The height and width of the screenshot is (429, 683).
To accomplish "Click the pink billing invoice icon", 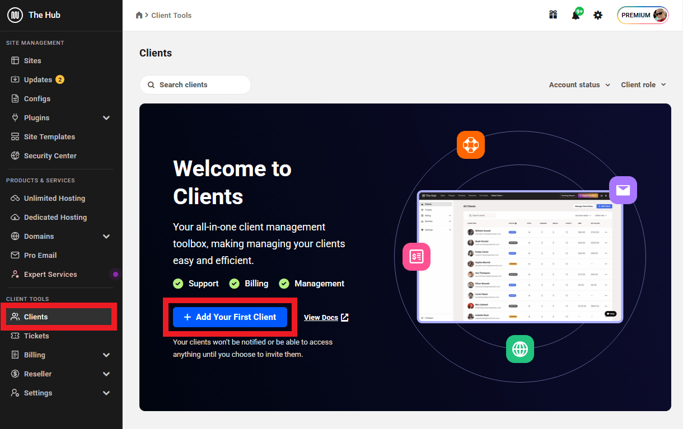I will pyautogui.click(x=417, y=257).
